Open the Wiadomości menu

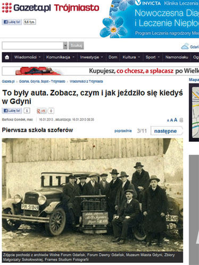28,57
